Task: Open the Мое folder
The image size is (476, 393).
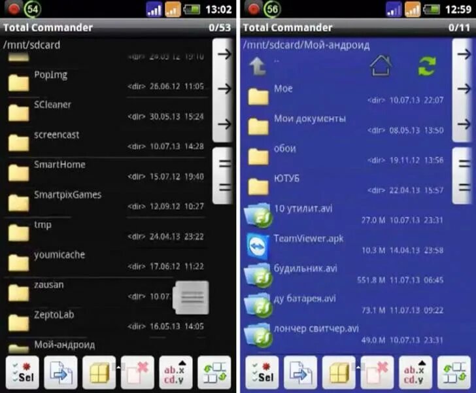Action: click(x=346, y=95)
